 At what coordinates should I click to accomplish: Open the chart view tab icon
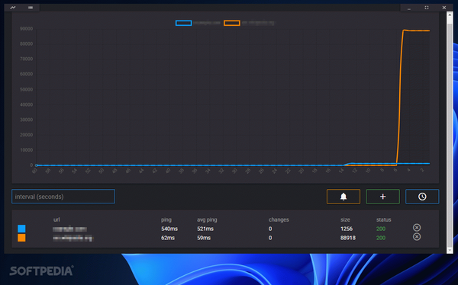(x=13, y=8)
